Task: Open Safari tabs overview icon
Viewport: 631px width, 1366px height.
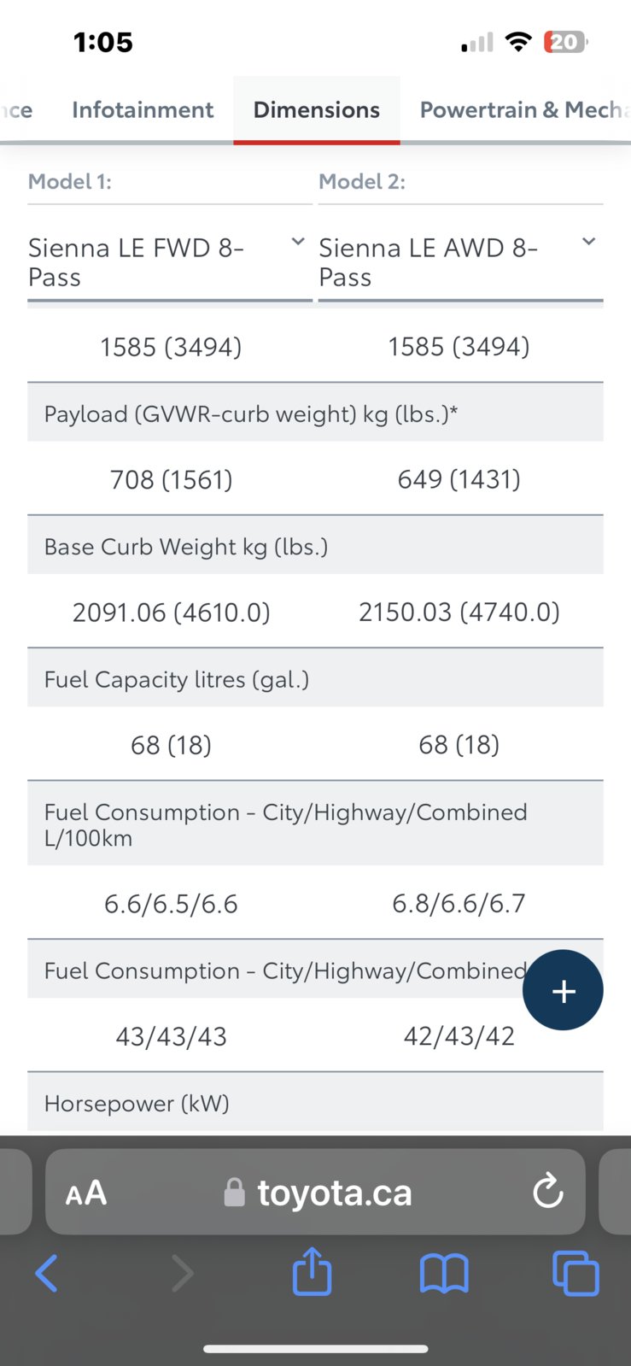Action: (575, 1273)
